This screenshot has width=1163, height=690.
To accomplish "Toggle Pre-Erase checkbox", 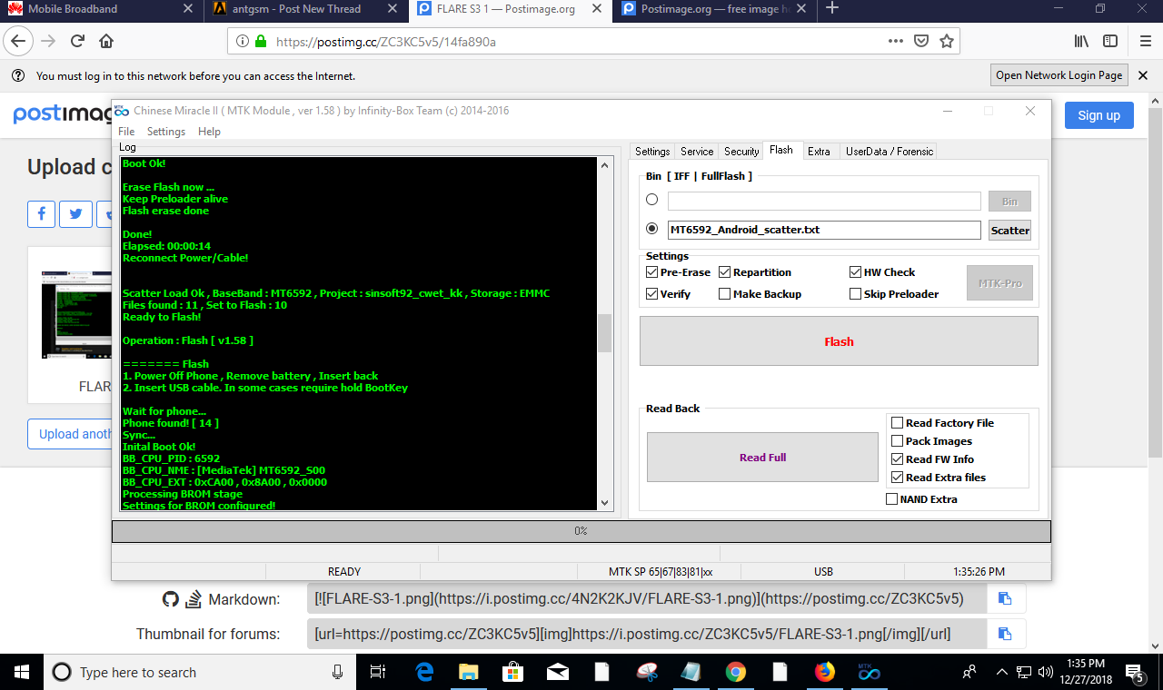I will pos(678,271).
